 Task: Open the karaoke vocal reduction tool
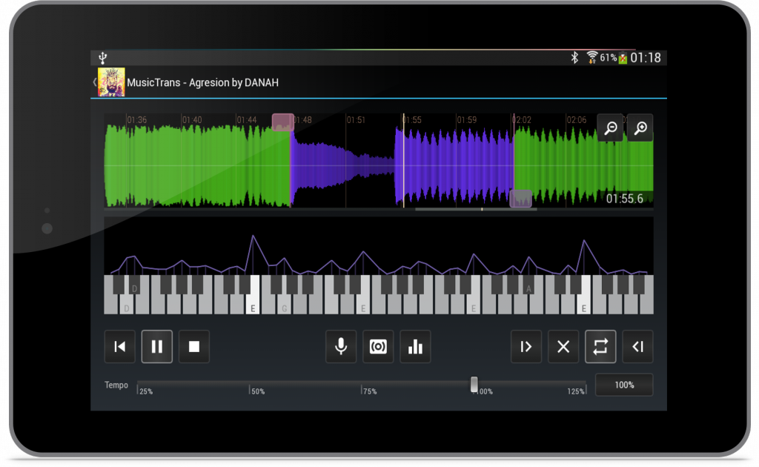pos(378,346)
